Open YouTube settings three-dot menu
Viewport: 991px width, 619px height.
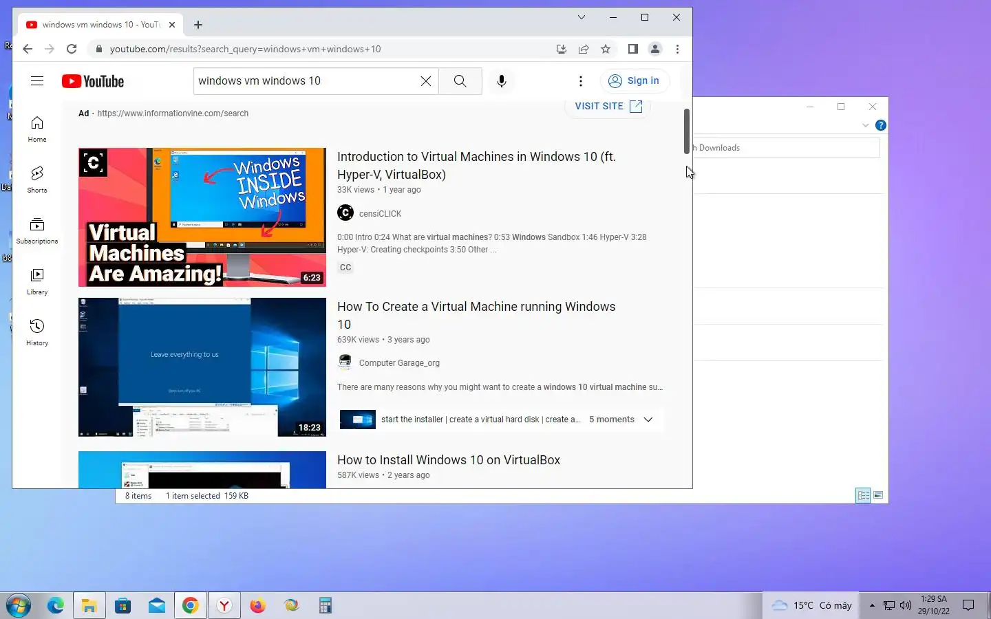[x=581, y=81]
